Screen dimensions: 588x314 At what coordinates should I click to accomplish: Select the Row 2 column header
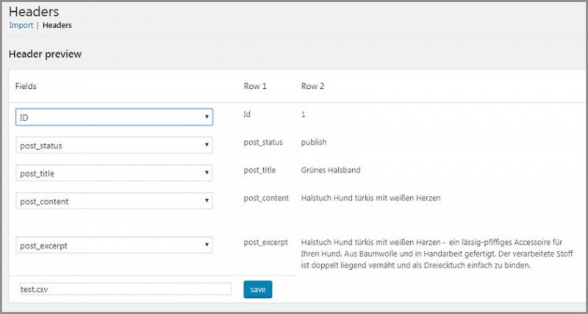(x=312, y=86)
